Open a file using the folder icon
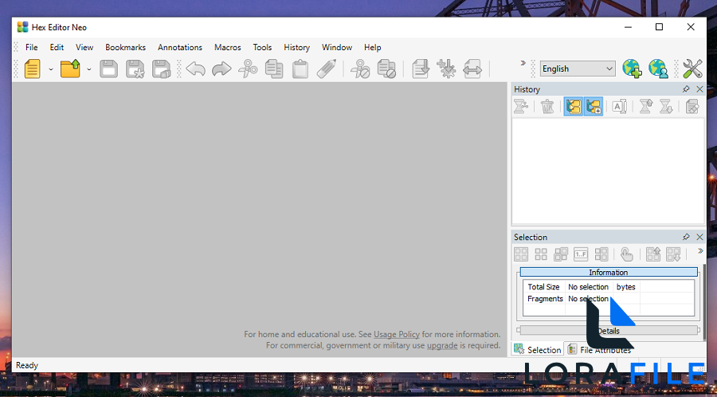Viewport: 717px width, 397px height. tap(70, 69)
